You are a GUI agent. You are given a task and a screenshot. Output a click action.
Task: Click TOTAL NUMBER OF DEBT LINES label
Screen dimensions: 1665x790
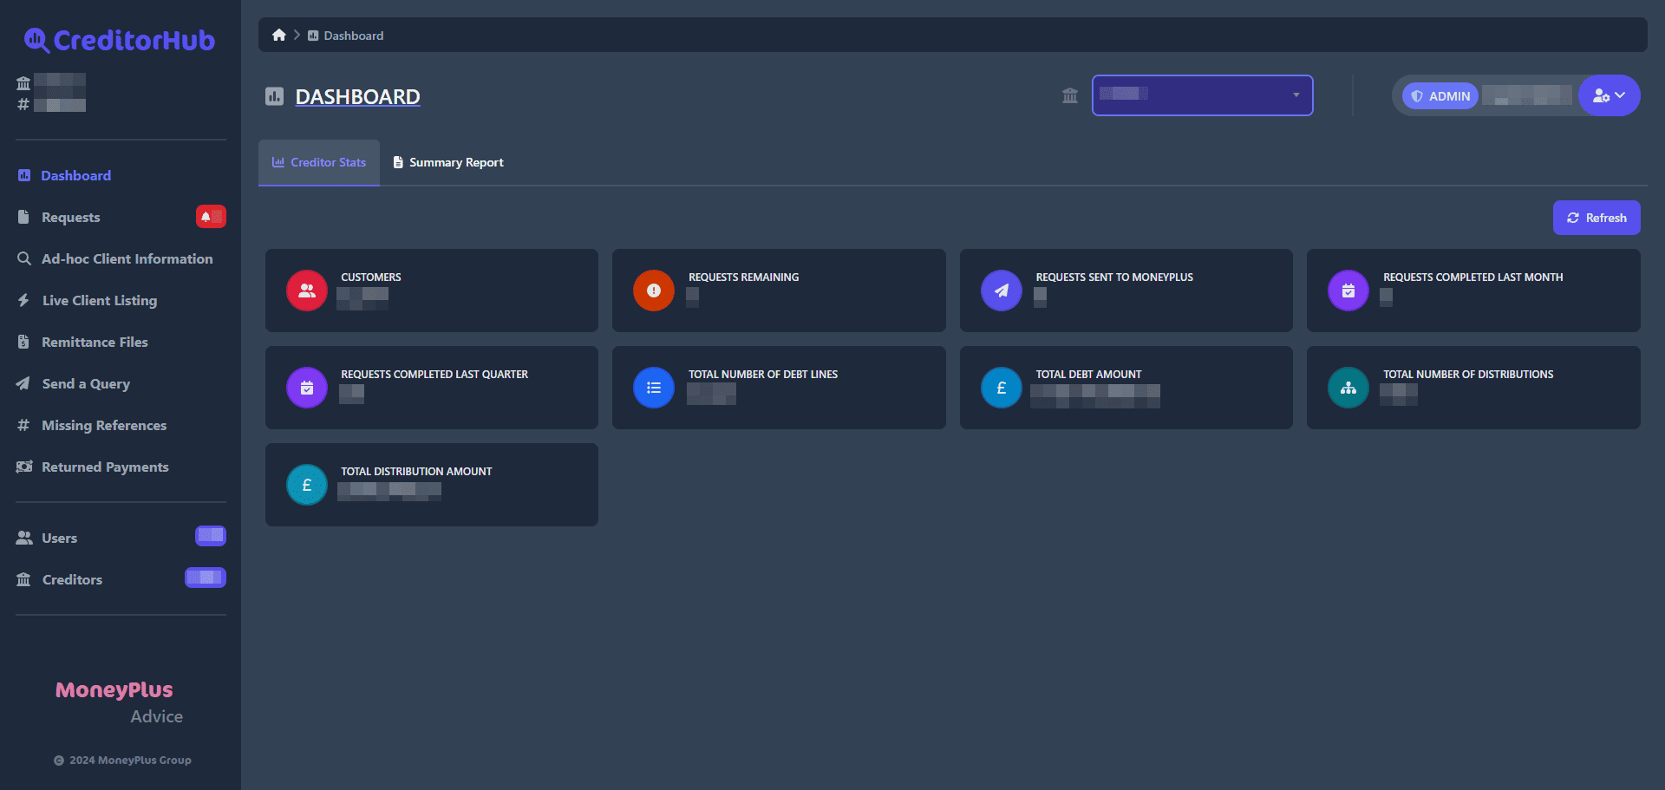763,375
